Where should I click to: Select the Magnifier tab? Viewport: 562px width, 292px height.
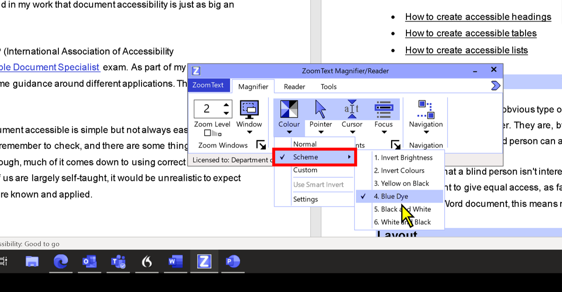point(253,87)
